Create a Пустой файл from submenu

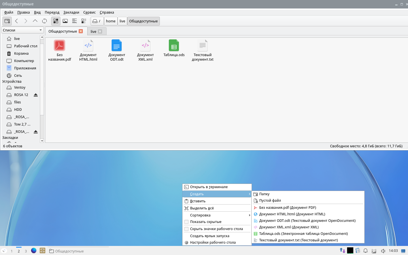tap(308, 201)
